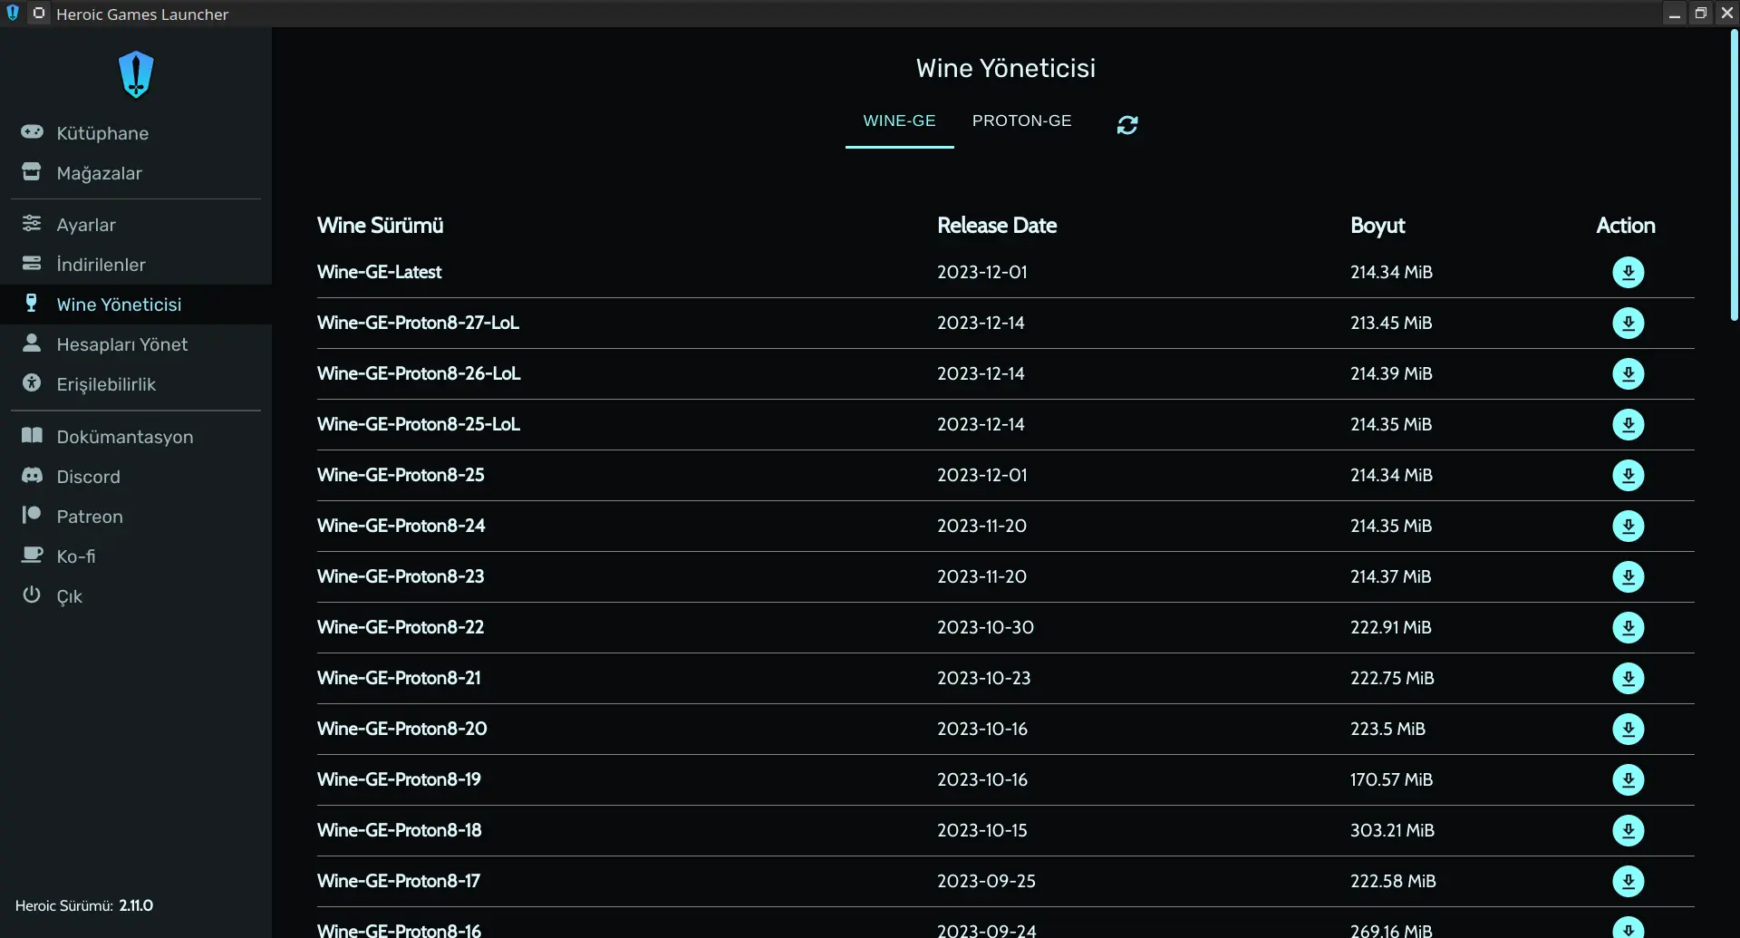Screen dimensions: 1740x938
Task: Download Wine-GE-Proton8-19
Action: point(1628,779)
